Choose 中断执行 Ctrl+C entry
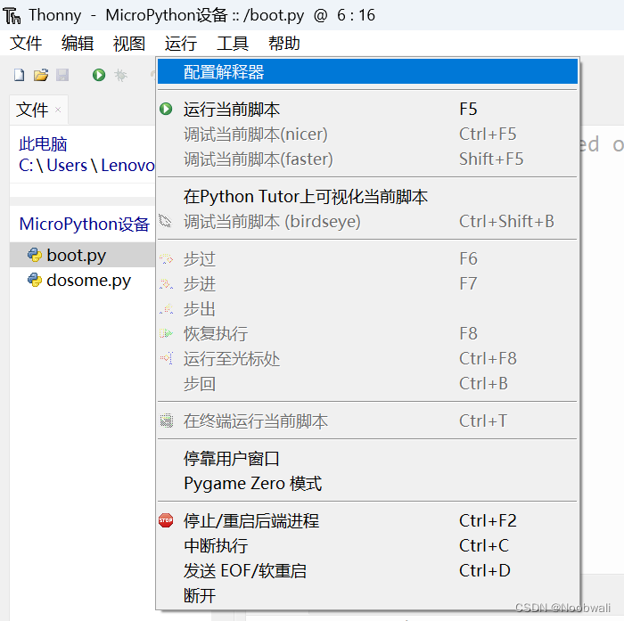Screen dimensions: 624x621 tap(367, 546)
